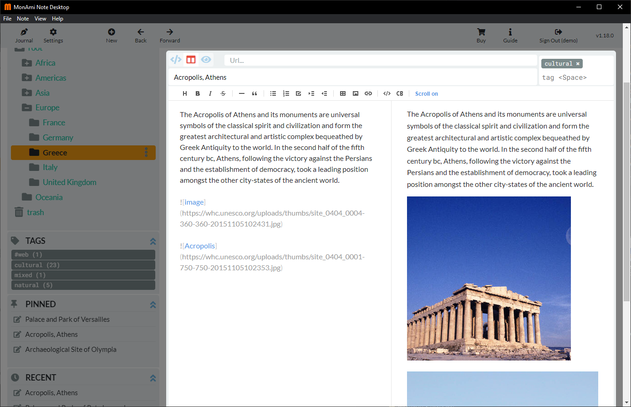Insert horizontal rule

click(242, 93)
